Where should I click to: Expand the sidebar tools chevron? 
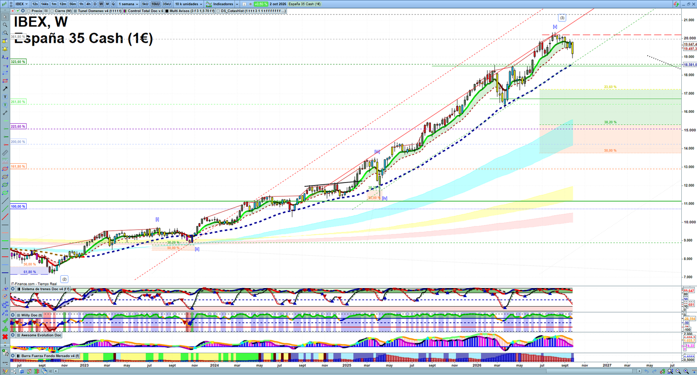tap(5, 345)
